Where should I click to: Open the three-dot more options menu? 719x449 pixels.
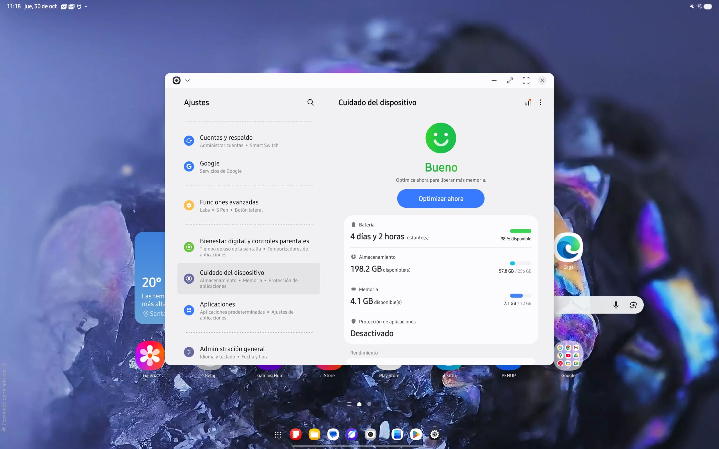[x=540, y=103]
